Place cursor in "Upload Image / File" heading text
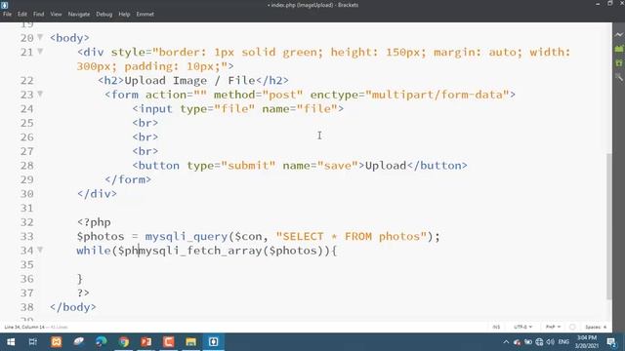This screenshot has width=625, height=351. click(x=189, y=80)
